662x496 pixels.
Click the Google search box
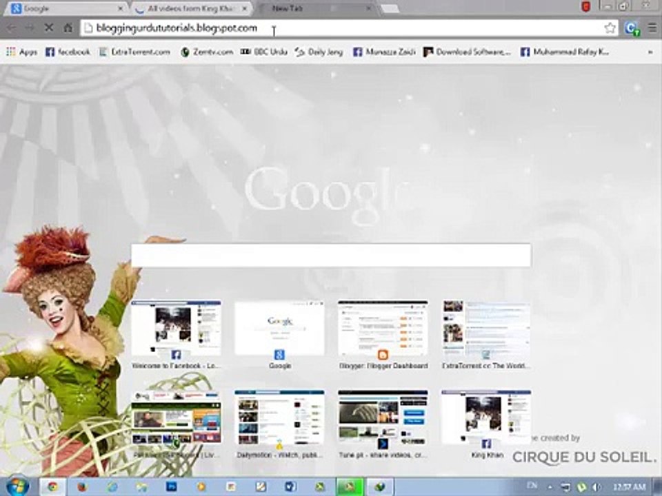pos(330,255)
